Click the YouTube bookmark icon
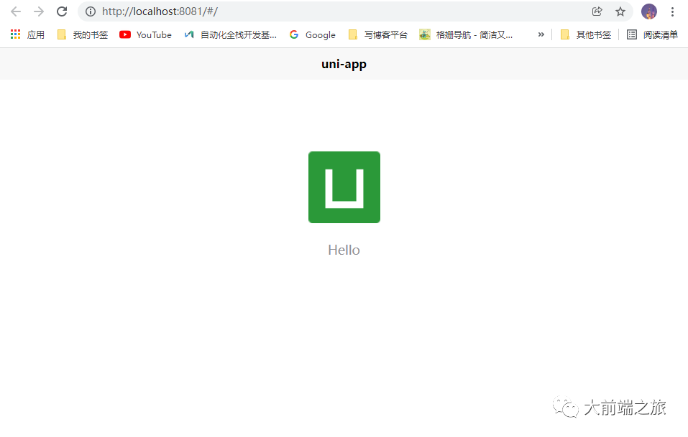Screen dimensions: 688x437 pyautogui.click(x=125, y=34)
